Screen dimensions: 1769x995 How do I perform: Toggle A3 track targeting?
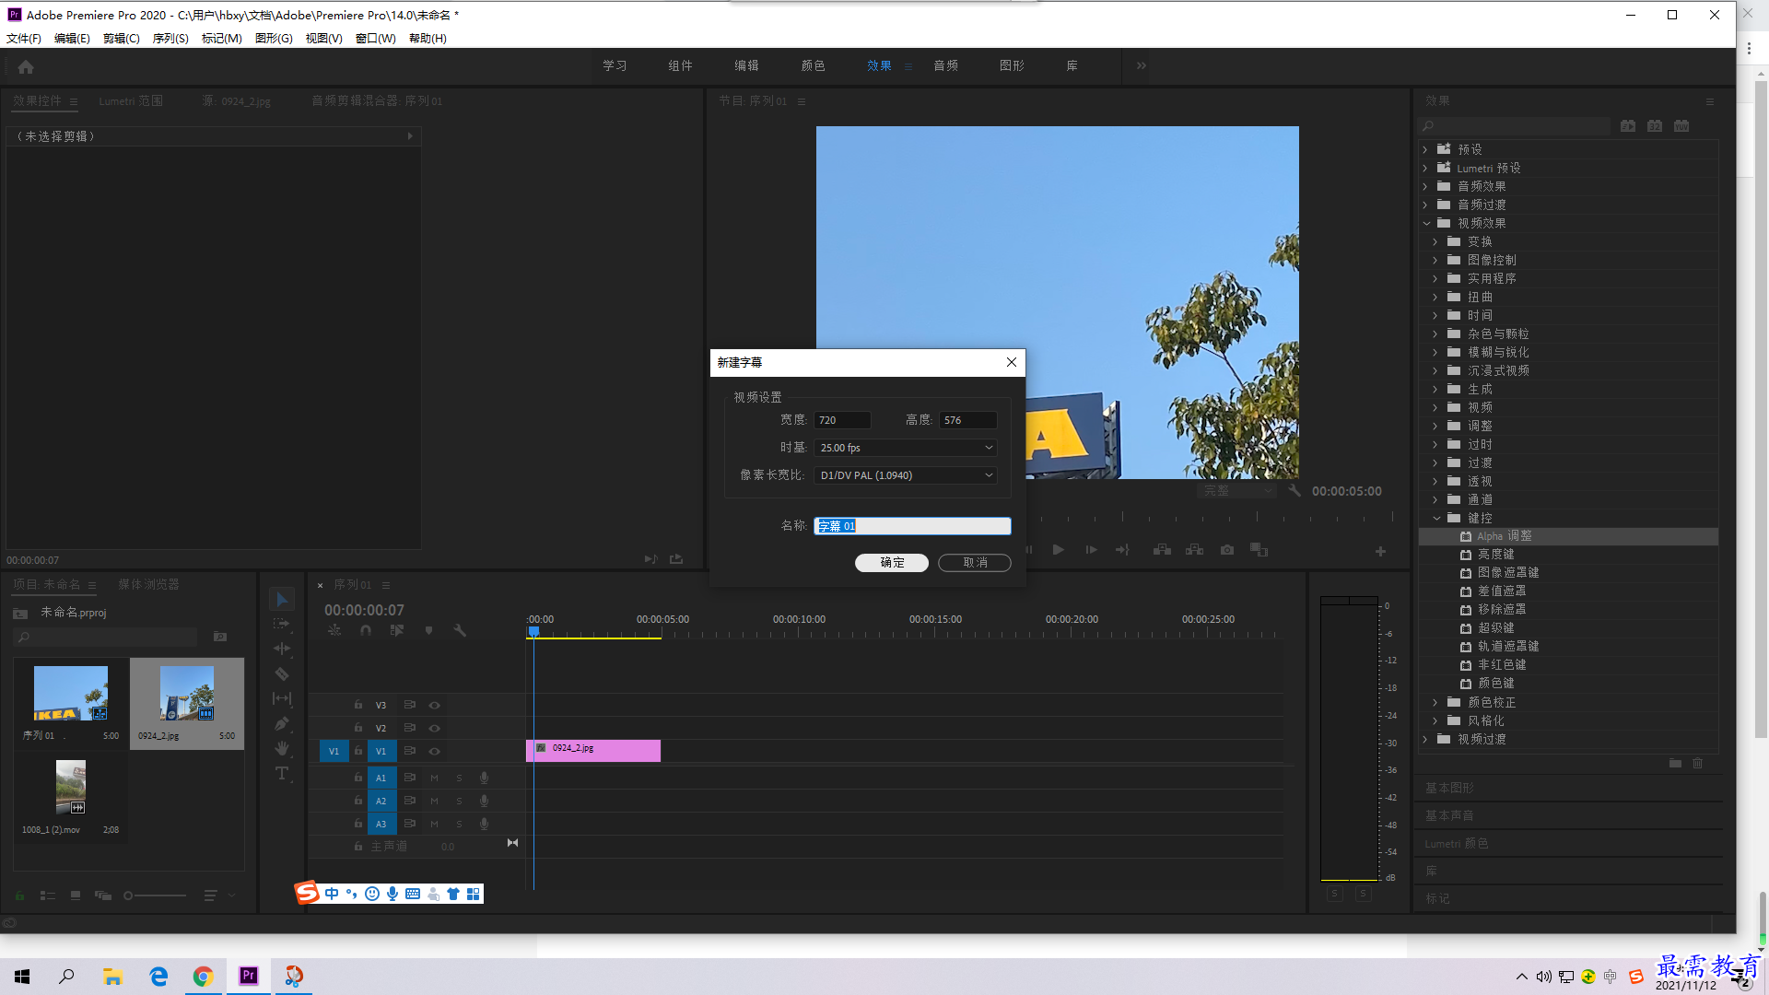(x=381, y=825)
